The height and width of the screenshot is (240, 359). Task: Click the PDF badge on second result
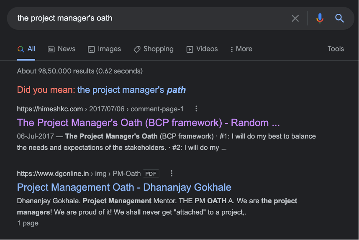pos(151,174)
